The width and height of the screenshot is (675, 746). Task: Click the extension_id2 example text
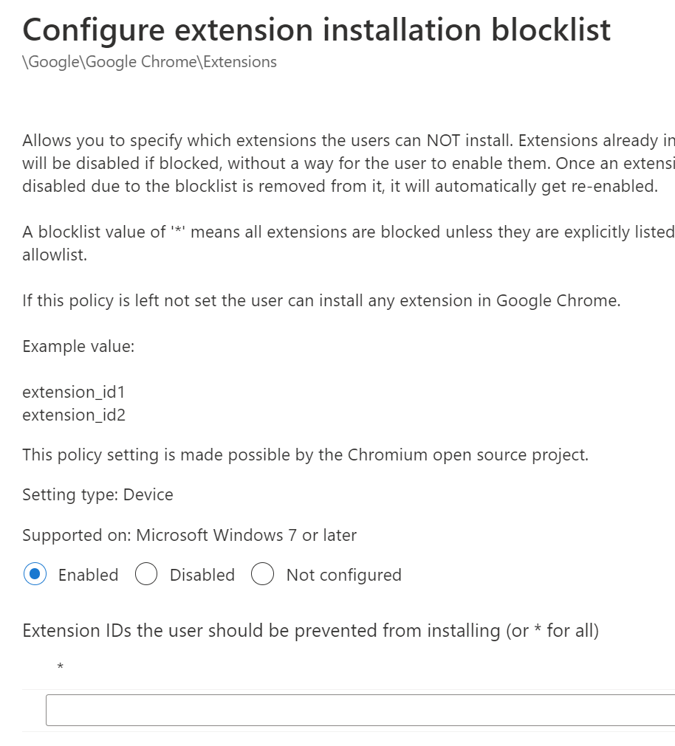74,415
